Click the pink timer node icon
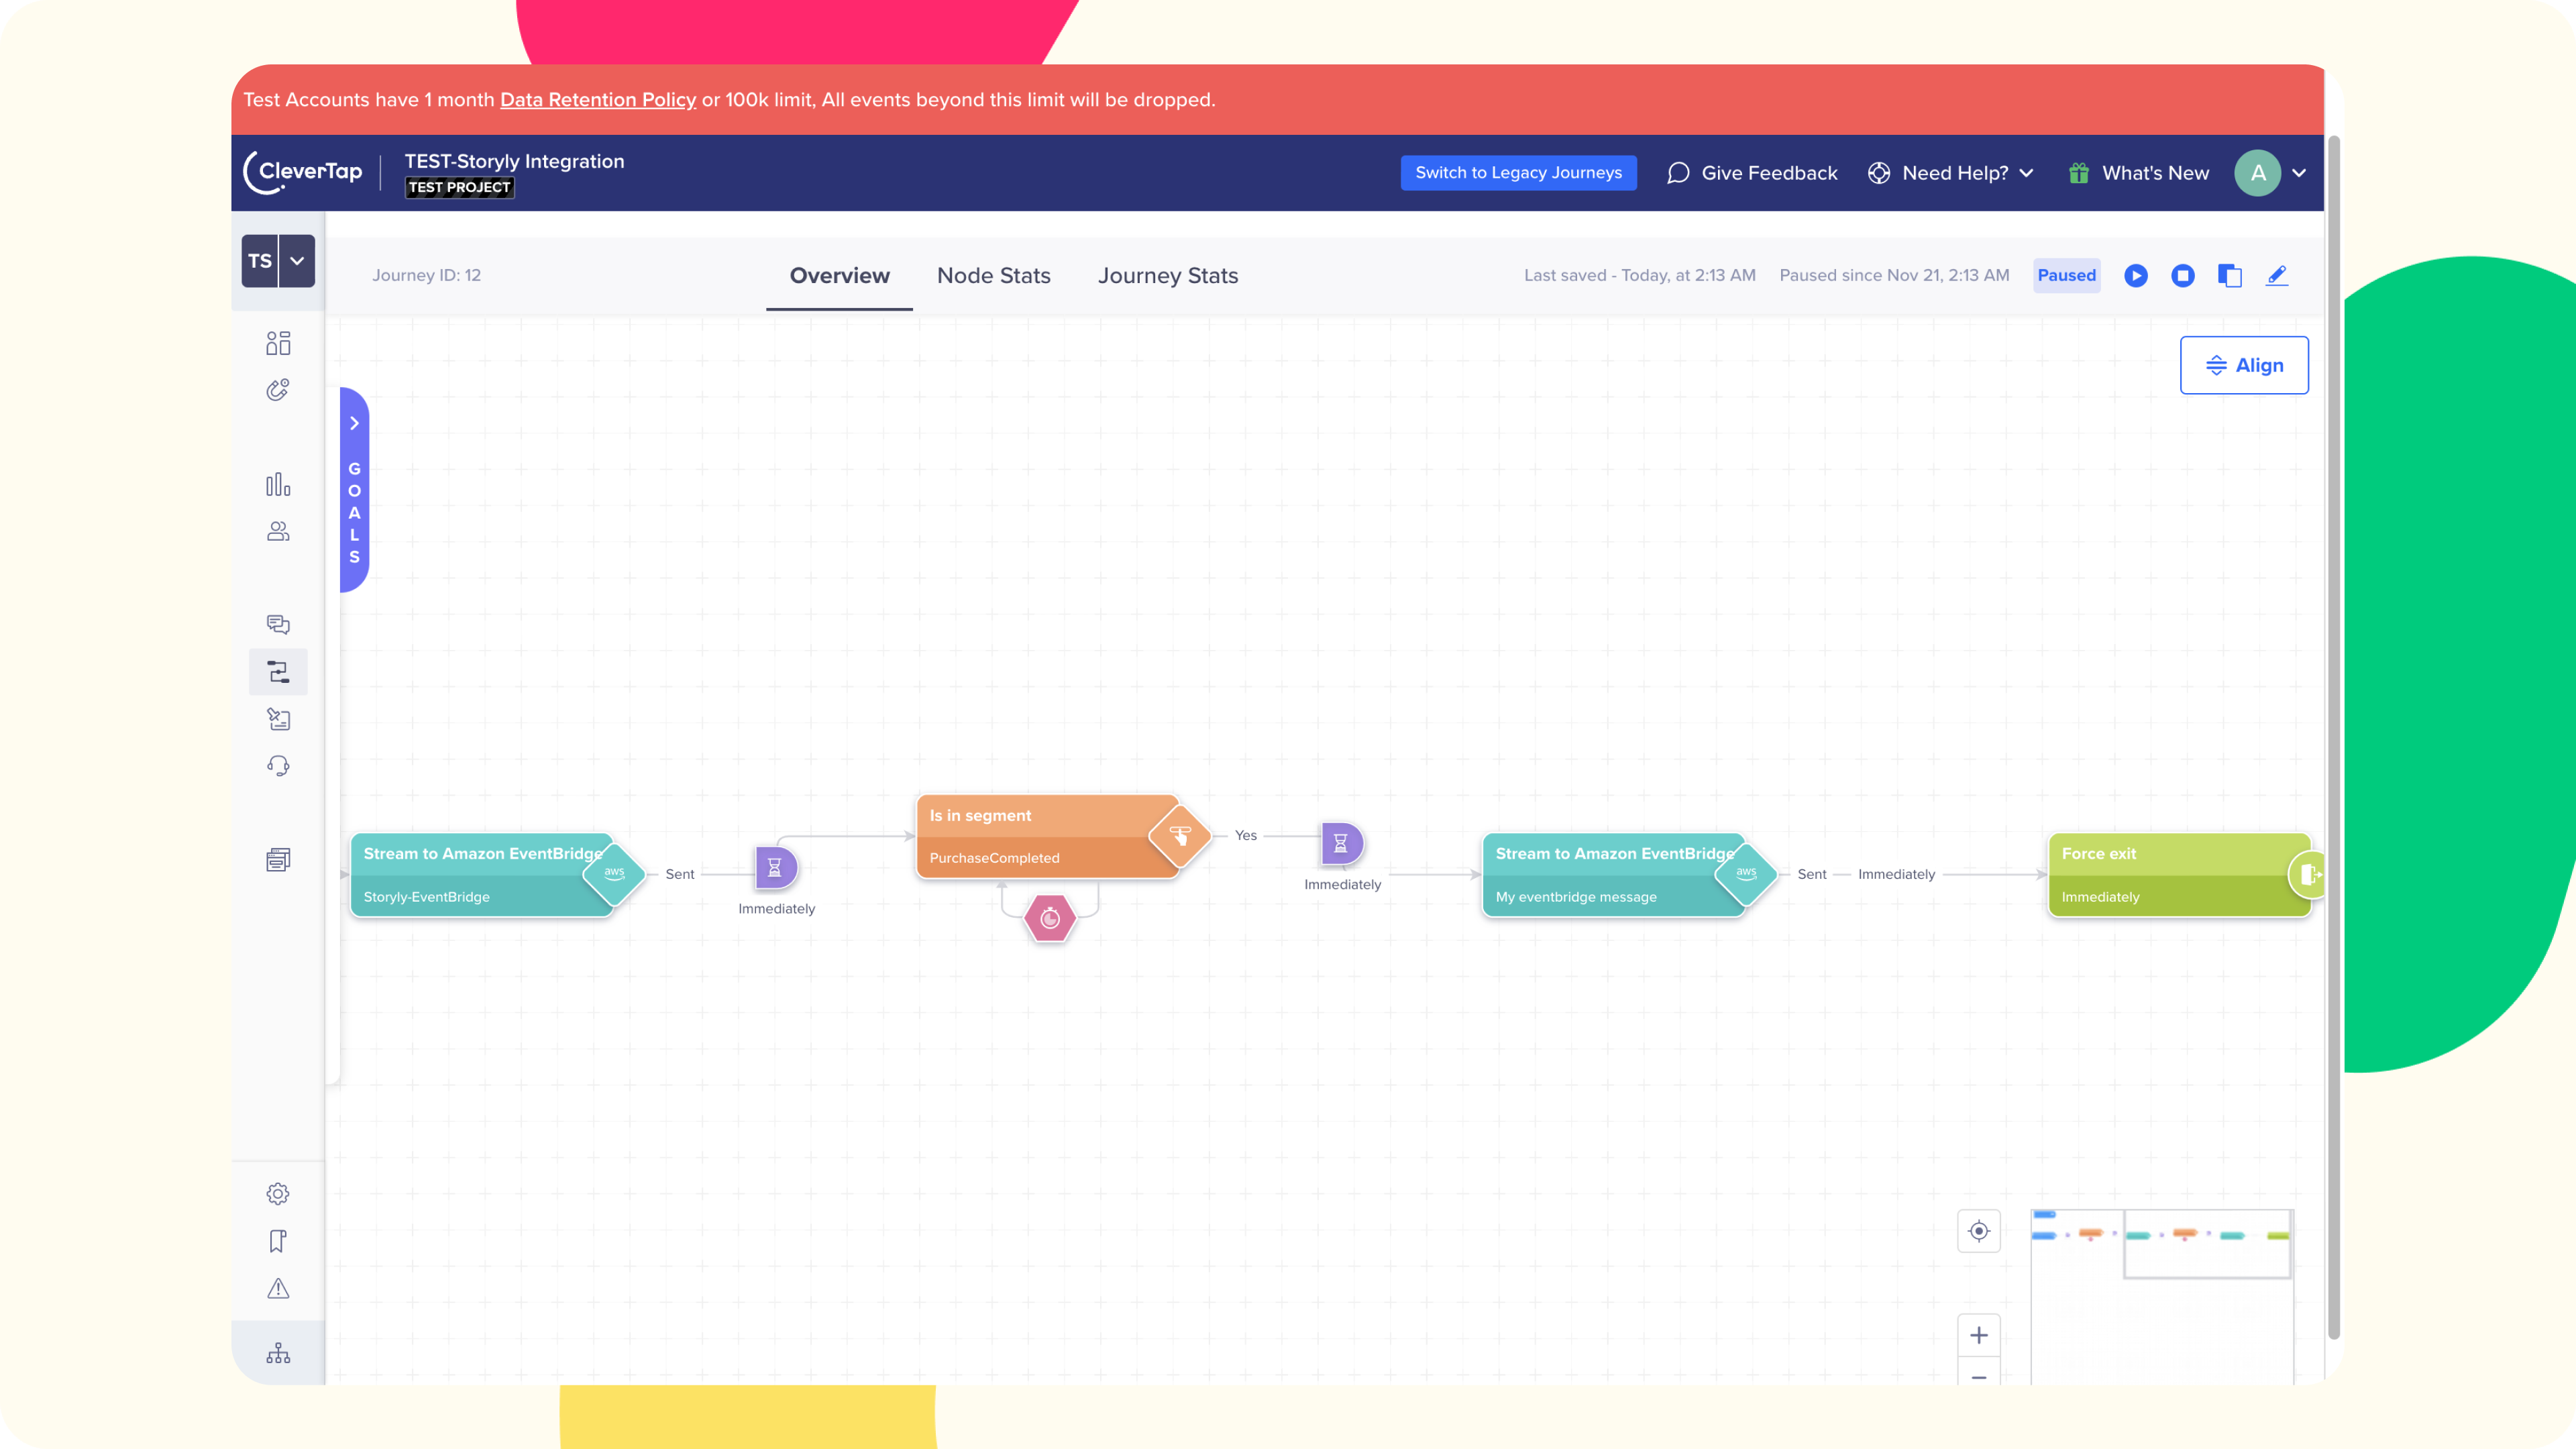The width and height of the screenshot is (2576, 1449). click(1049, 918)
